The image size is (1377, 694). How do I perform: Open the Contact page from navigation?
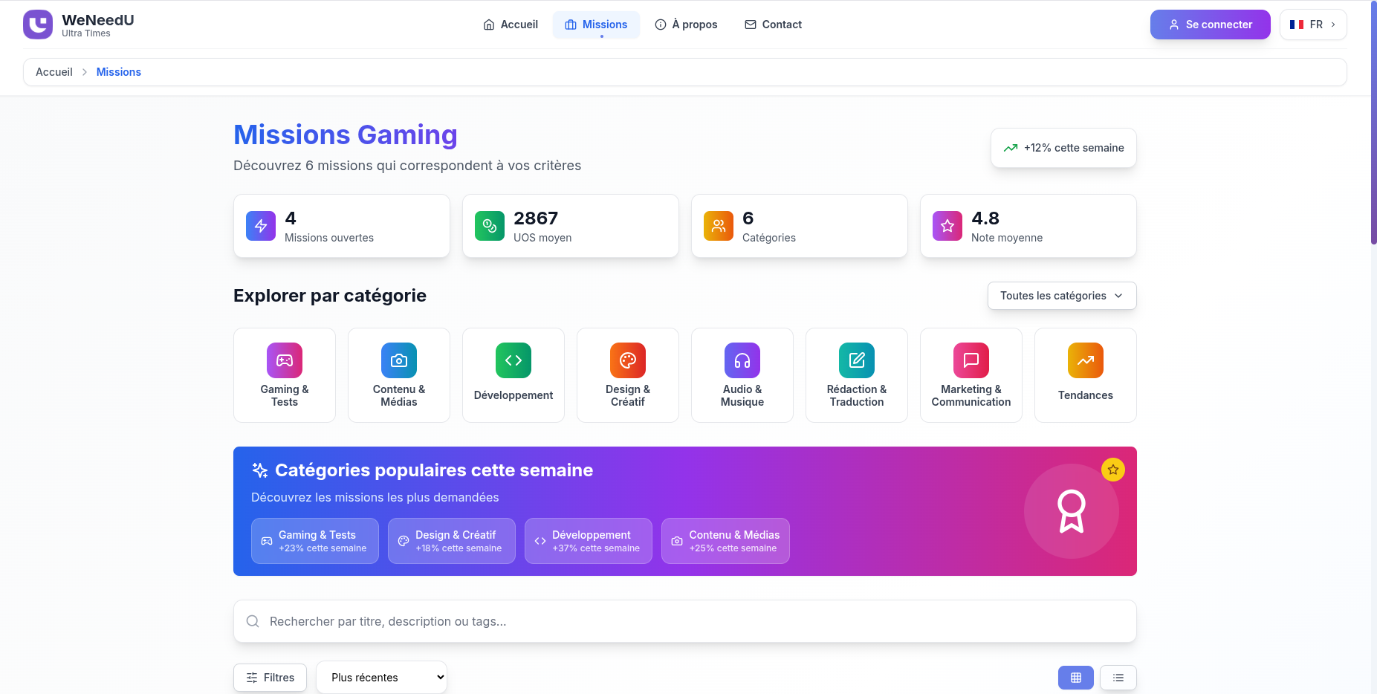(x=773, y=25)
